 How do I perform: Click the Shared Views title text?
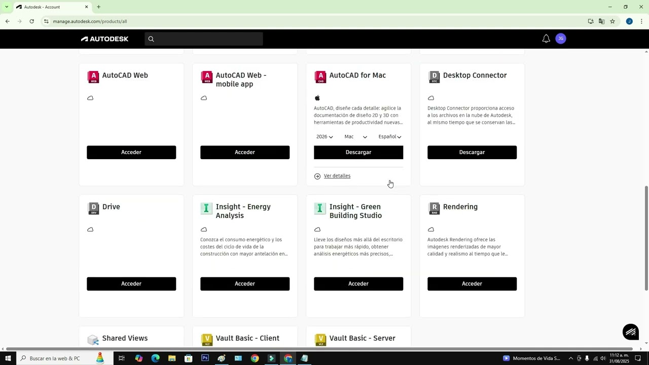pos(125,339)
